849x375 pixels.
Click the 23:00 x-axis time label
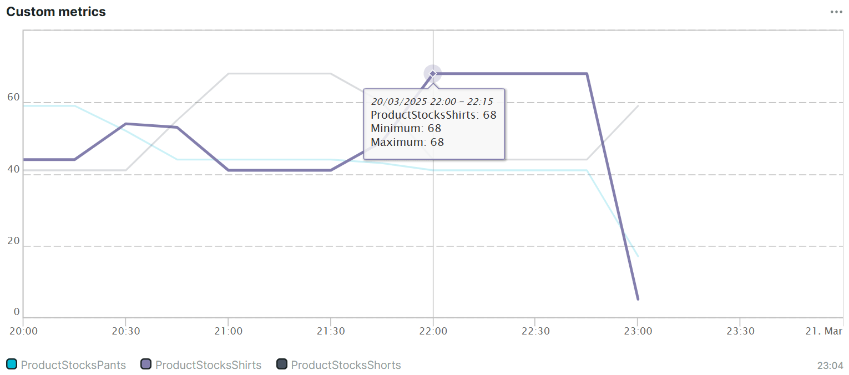pyautogui.click(x=638, y=331)
